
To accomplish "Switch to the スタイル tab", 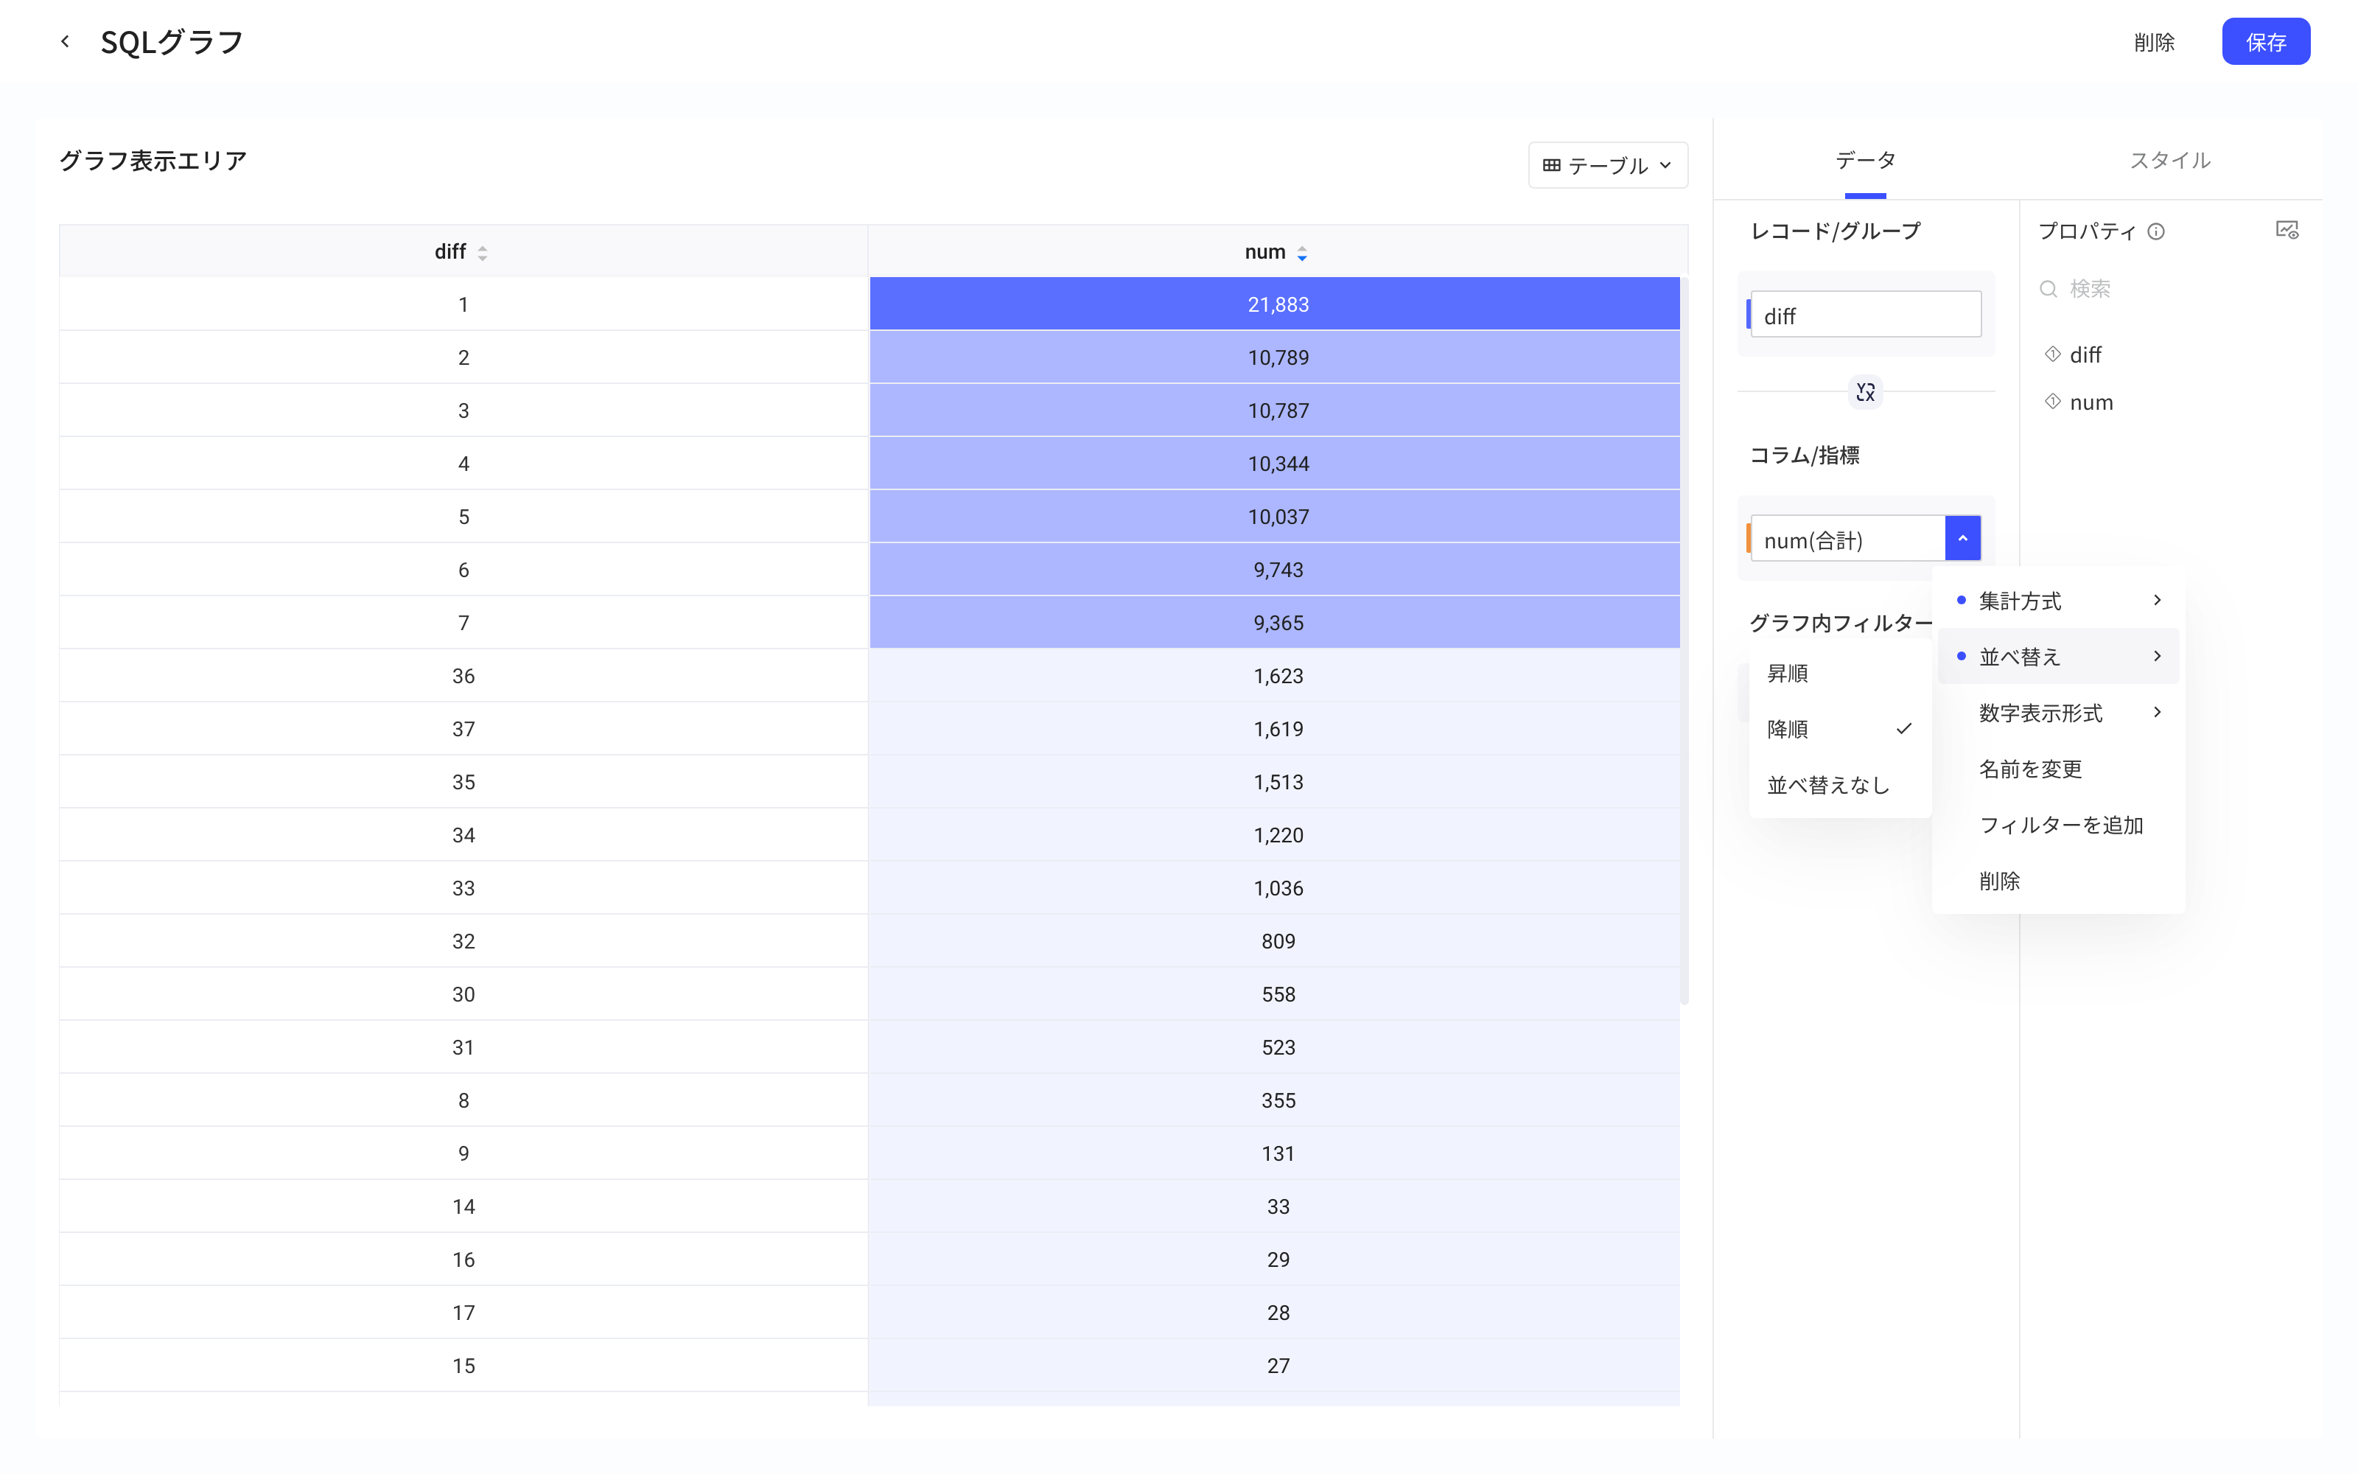I will pos(2170,161).
